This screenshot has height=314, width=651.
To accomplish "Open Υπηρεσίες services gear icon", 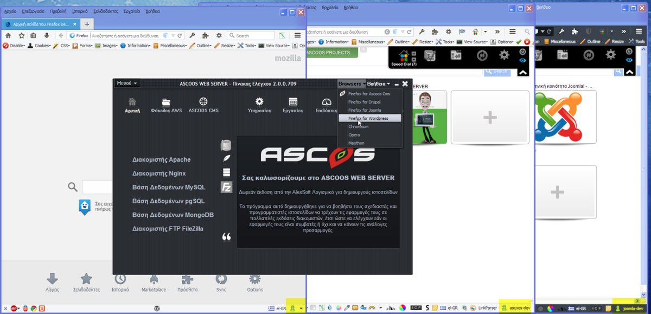I will point(259,101).
